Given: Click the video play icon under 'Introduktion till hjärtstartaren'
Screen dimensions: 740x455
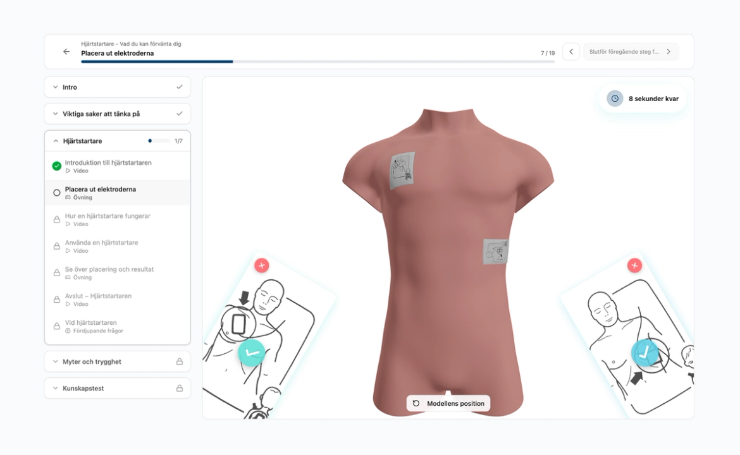Looking at the screenshot, I should [x=68, y=171].
